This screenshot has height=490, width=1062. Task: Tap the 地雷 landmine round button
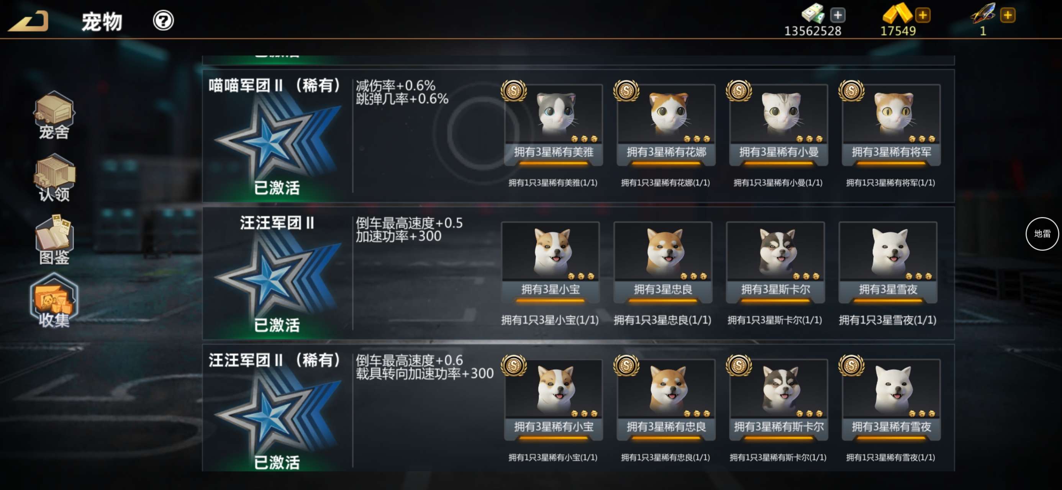(1042, 234)
